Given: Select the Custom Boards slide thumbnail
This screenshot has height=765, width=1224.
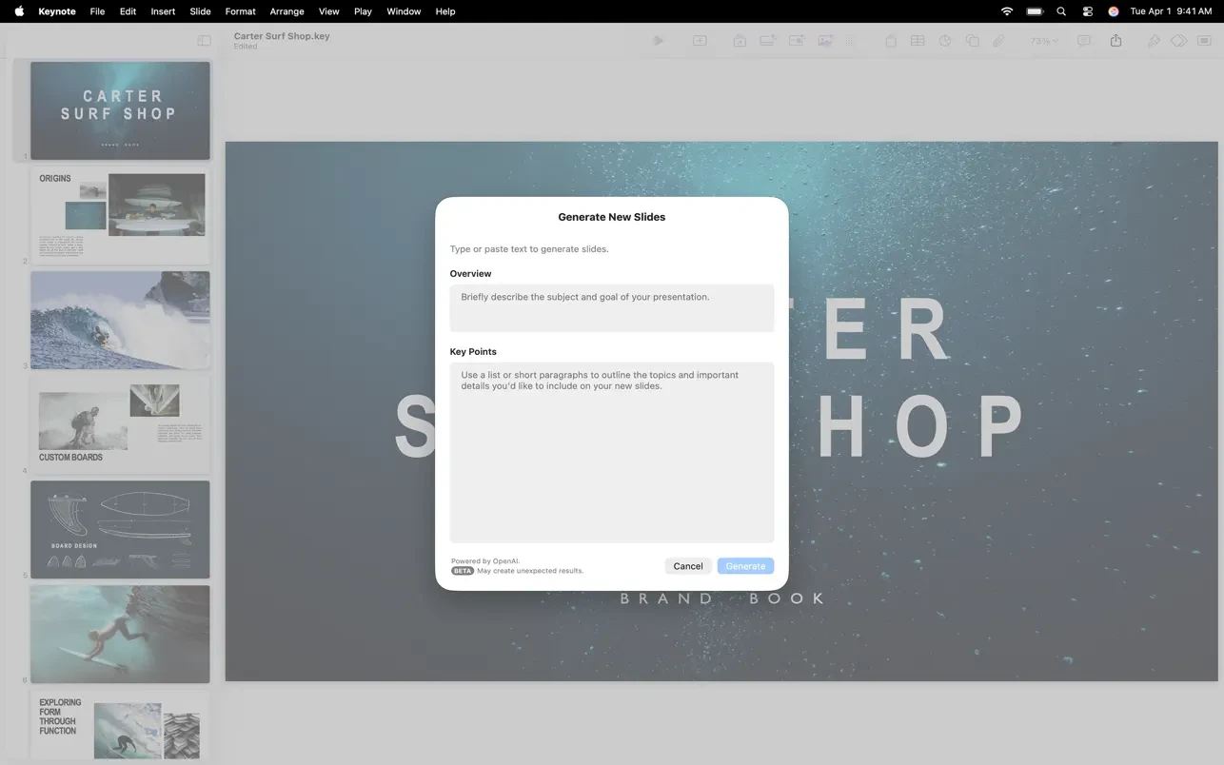Looking at the screenshot, I should point(120,423).
